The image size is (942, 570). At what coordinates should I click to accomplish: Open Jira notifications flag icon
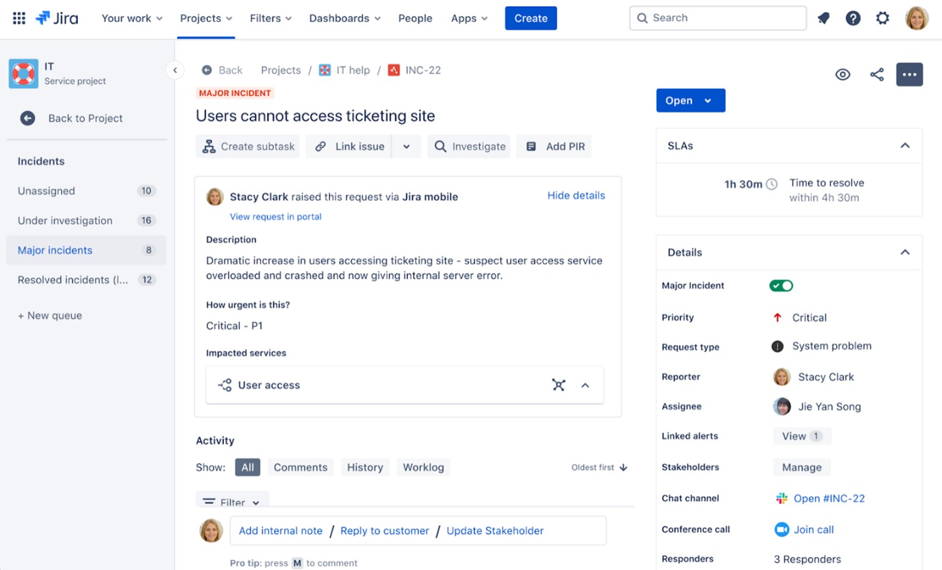pos(823,18)
